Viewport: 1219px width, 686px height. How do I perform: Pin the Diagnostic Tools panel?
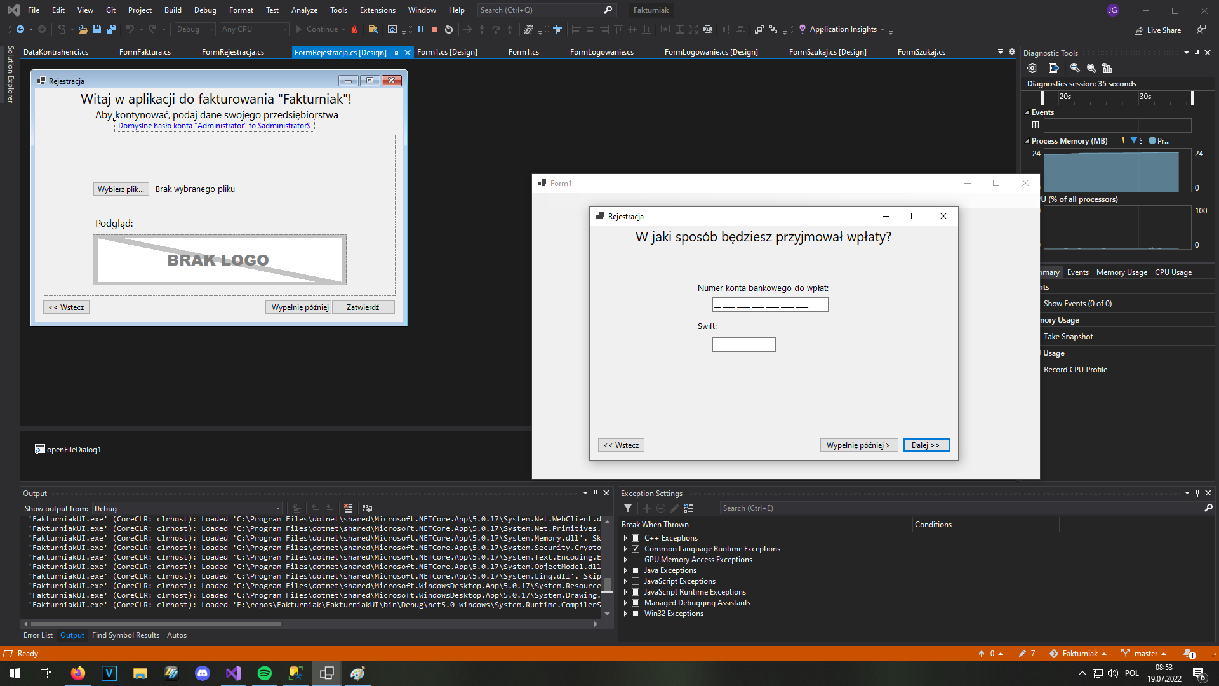click(x=1197, y=53)
